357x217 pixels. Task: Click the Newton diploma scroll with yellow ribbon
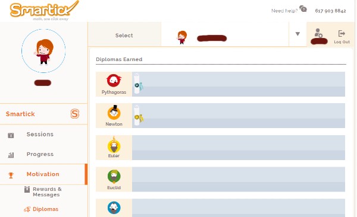tap(138, 115)
